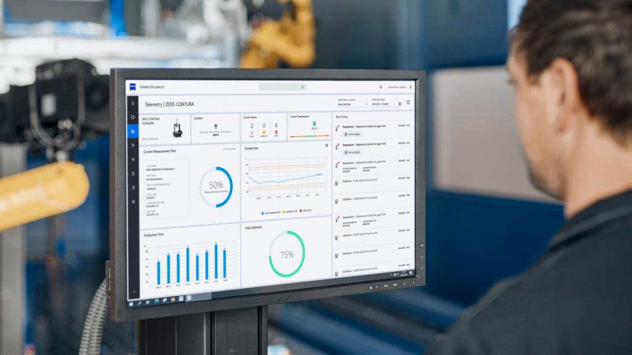This screenshot has width=632, height=355.
Task: Expand the Temperature chart options menu
Action: 326,145
